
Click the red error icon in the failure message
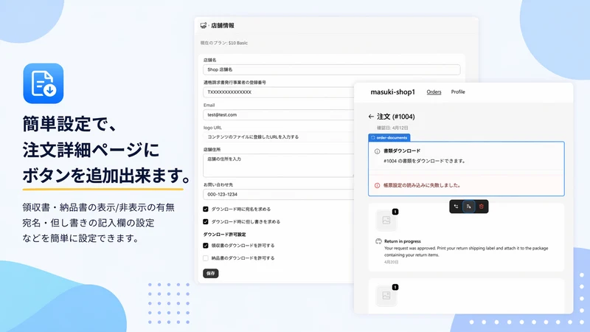[377, 185]
